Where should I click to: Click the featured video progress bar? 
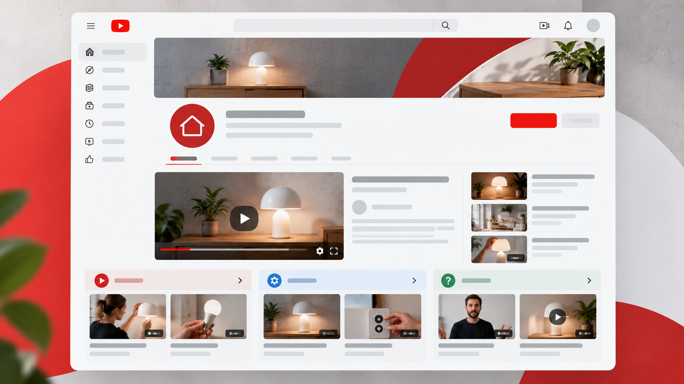pos(233,249)
